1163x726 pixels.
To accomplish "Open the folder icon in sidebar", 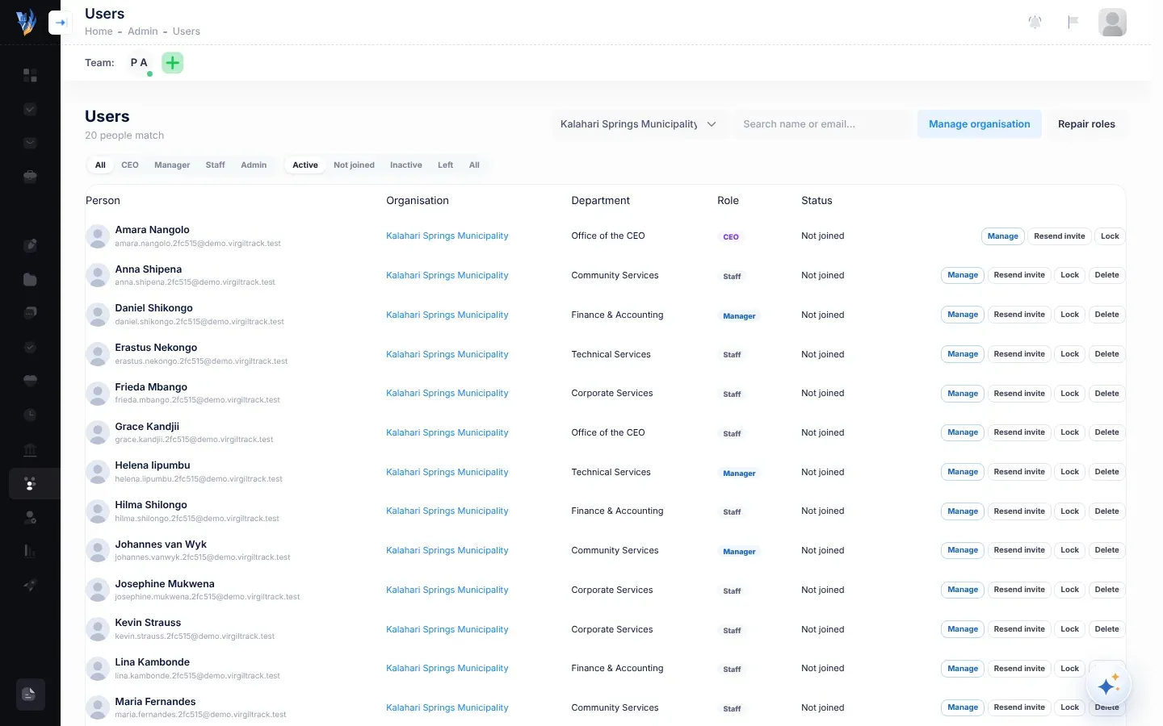I will tap(30, 279).
